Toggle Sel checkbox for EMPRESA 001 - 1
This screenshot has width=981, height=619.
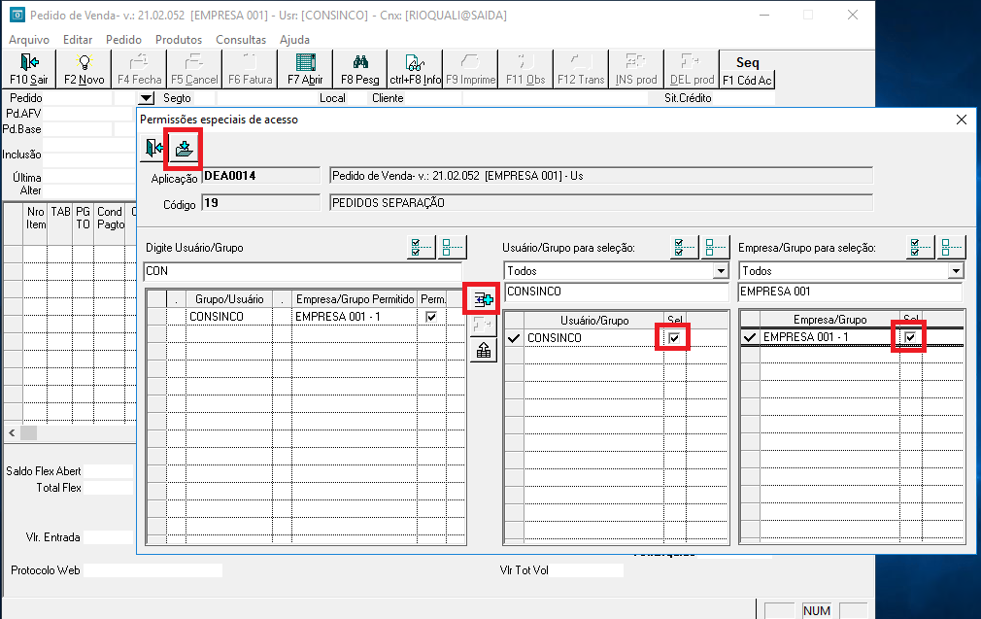910,337
